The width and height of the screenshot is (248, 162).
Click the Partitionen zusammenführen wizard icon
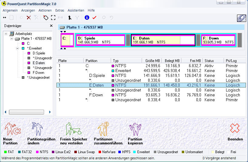(x=104, y=129)
